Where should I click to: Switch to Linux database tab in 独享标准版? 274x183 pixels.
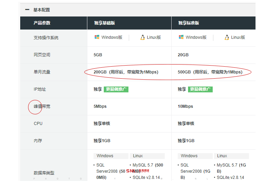(232, 156)
